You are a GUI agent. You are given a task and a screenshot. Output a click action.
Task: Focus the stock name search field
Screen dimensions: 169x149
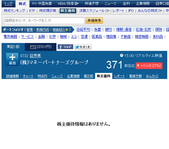pyautogui.click(x=44, y=20)
